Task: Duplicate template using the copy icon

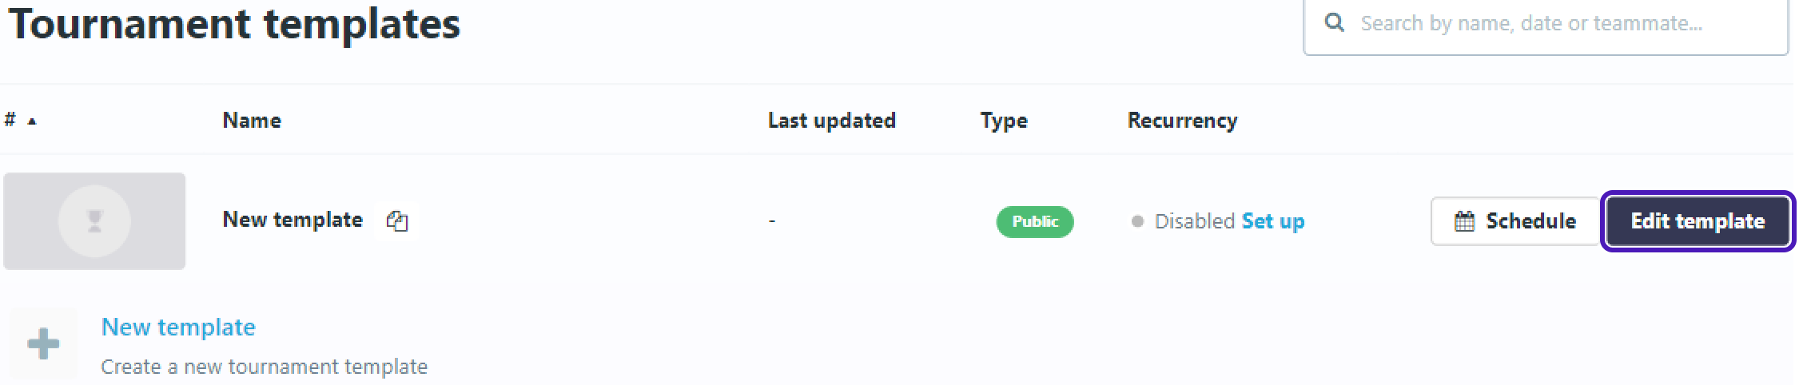Action: coord(397,220)
